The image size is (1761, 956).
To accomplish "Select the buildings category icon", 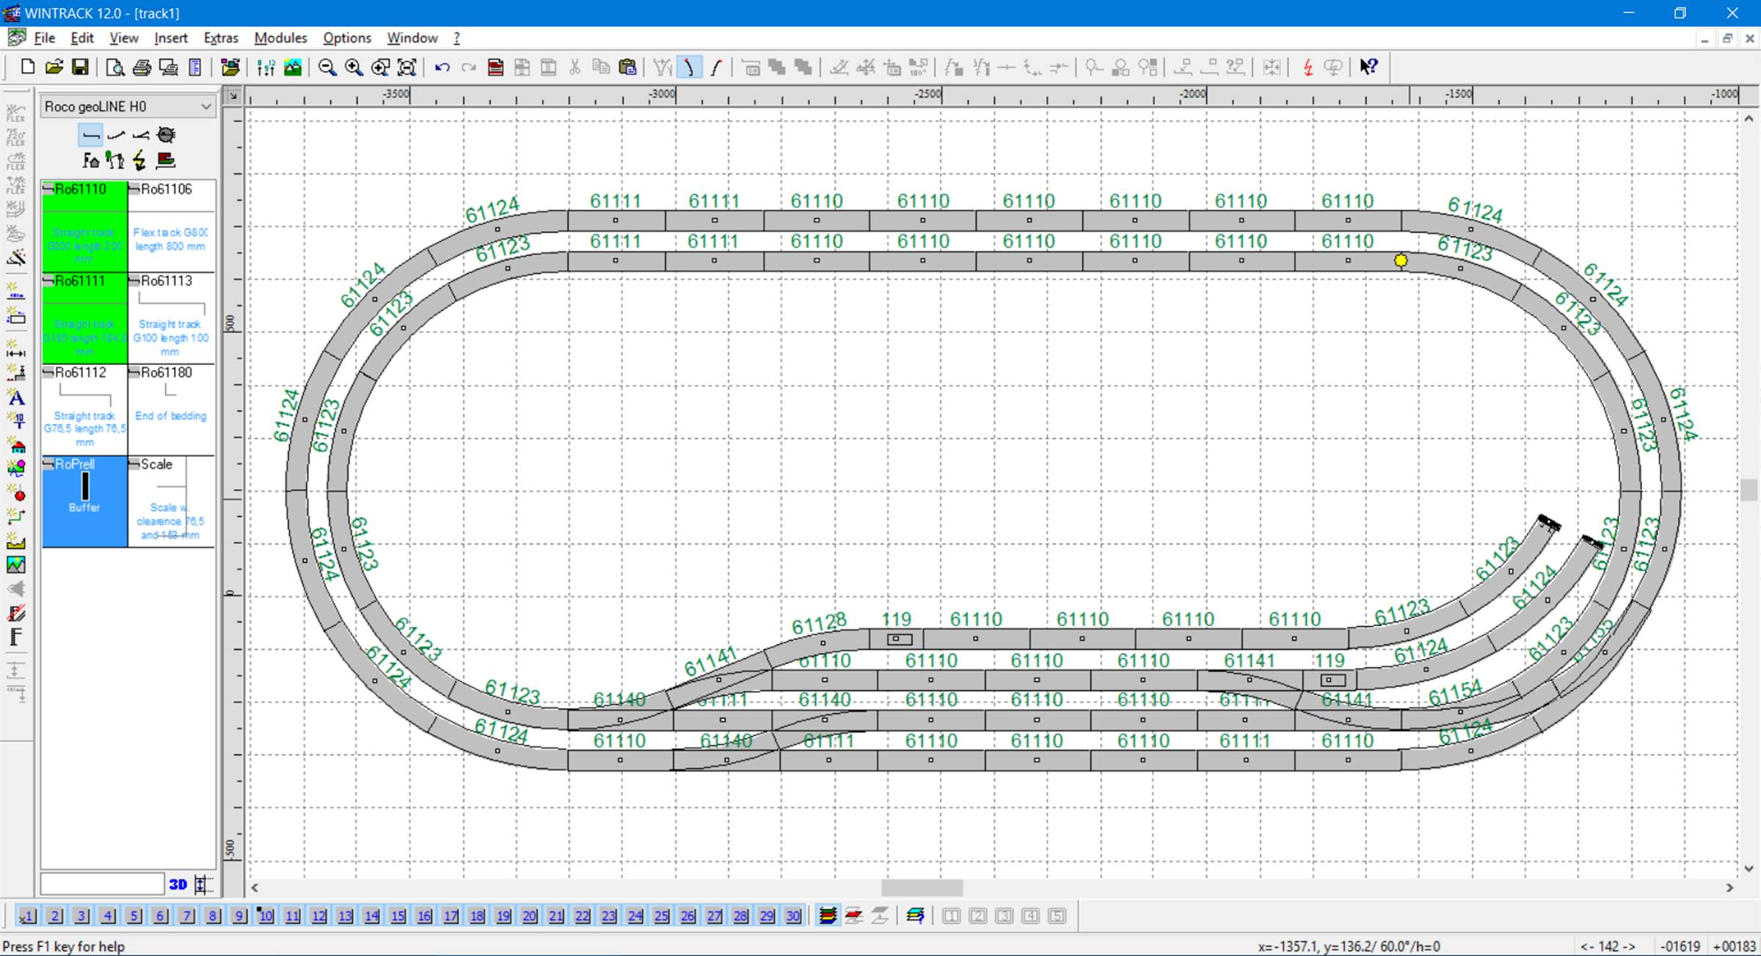I will tap(91, 160).
